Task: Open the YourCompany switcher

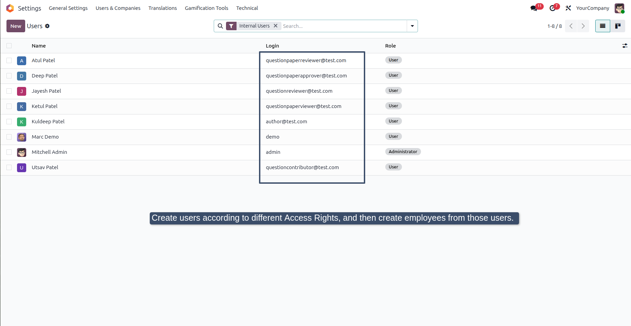Action: click(x=593, y=8)
